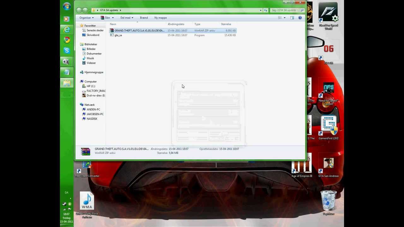Image resolution: width=404 pixels, height=227 pixels.
Task: Launch Windows Media Player from taskbar
Action: 67,19
